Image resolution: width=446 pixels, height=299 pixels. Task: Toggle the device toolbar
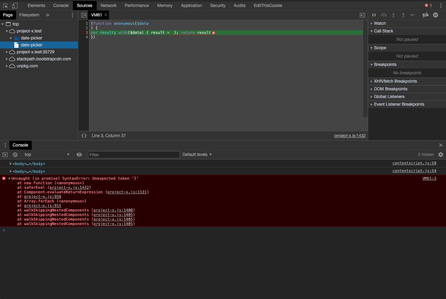click(14, 5)
